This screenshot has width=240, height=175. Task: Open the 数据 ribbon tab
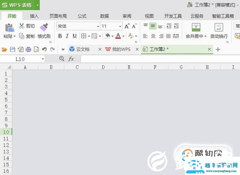click(104, 16)
